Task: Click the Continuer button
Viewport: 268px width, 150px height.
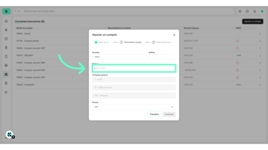Action: (x=169, y=114)
